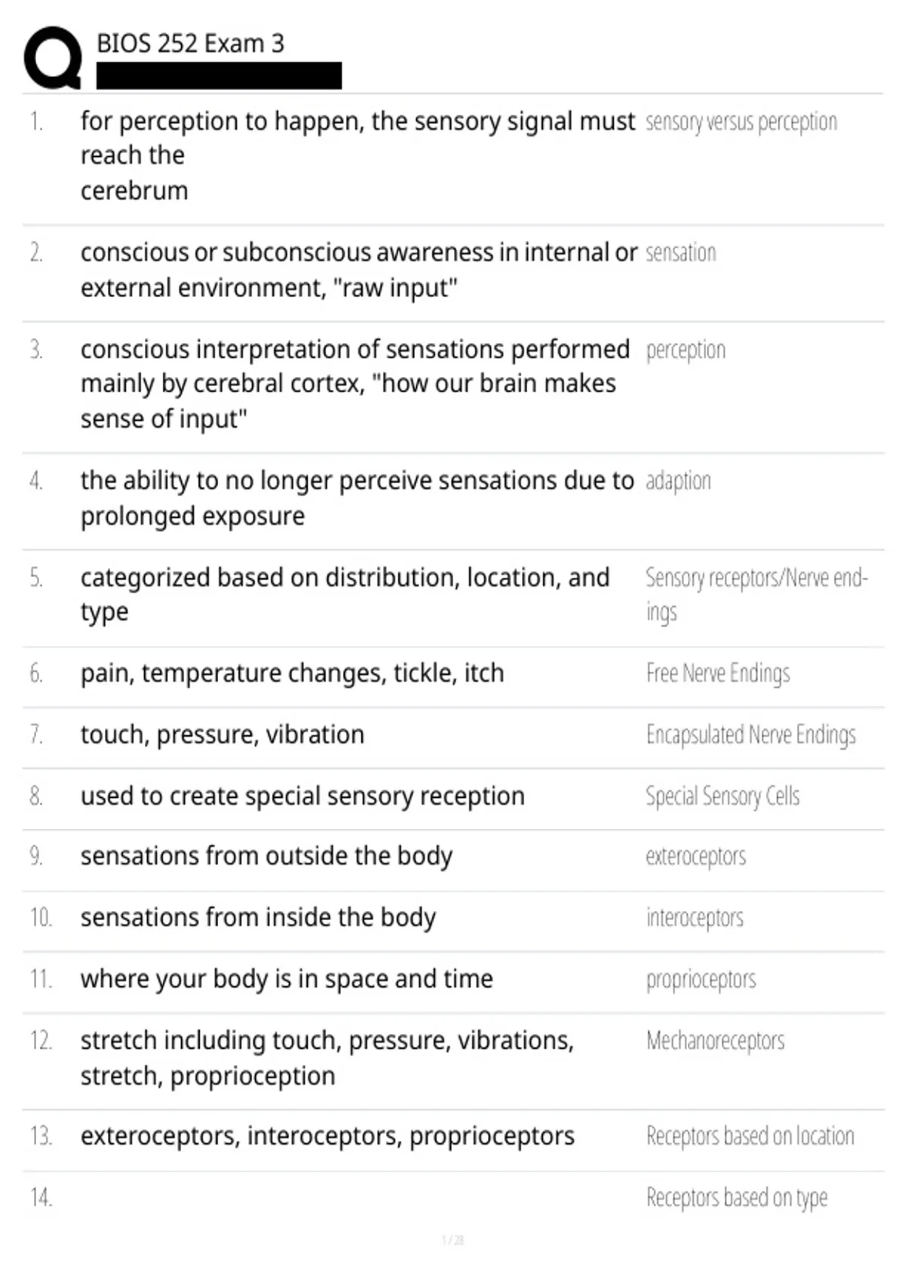Viewport: 905px width, 1282px height.
Task: Select the "touch, pressure, vibration" definition
Action: coord(222,735)
